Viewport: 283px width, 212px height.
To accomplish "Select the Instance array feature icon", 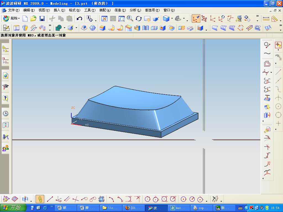I will click(x=200, y=28).
